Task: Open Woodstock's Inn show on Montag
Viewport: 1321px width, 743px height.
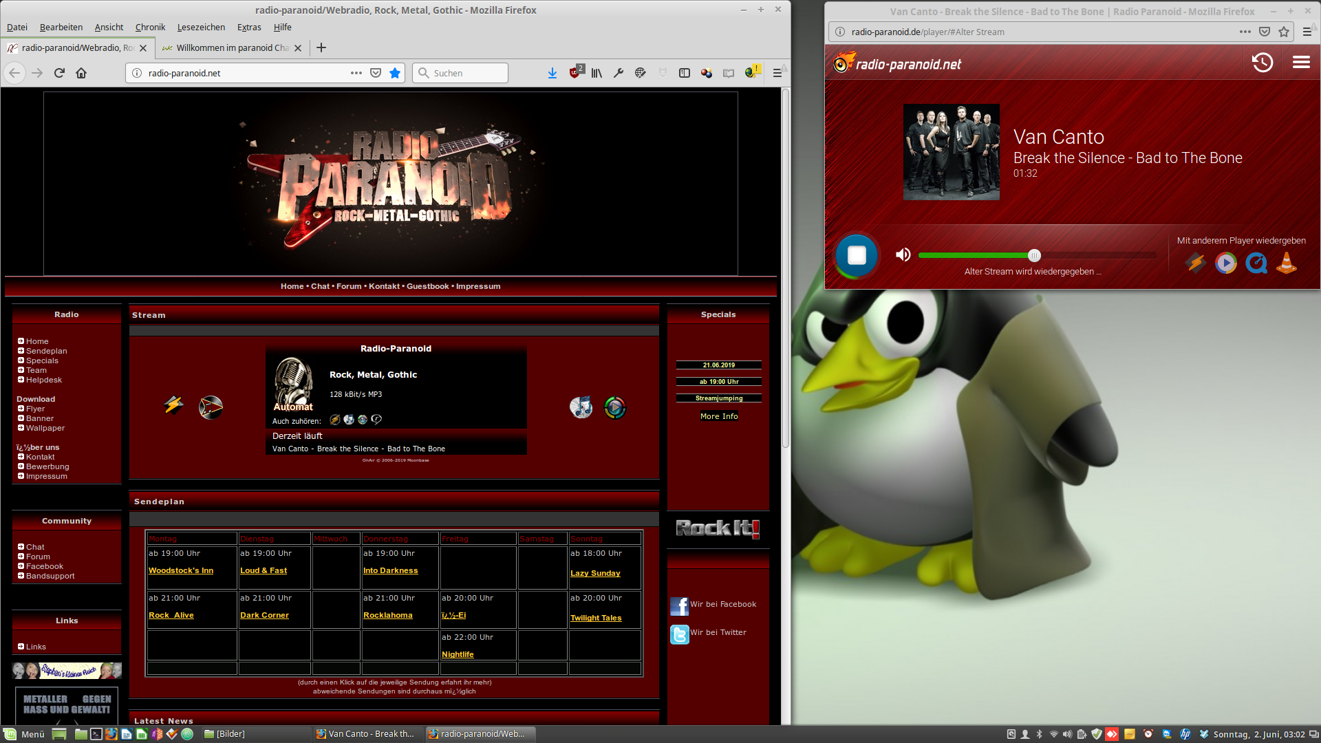Action: coord(181,570)
